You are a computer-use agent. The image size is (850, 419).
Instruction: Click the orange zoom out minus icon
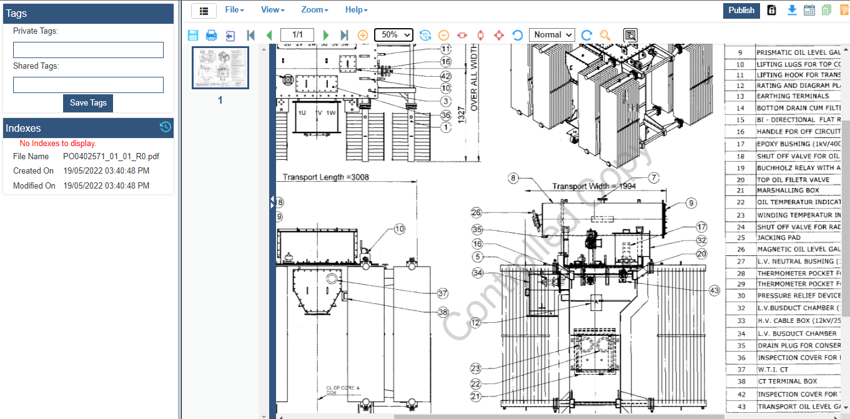(443, 35)
